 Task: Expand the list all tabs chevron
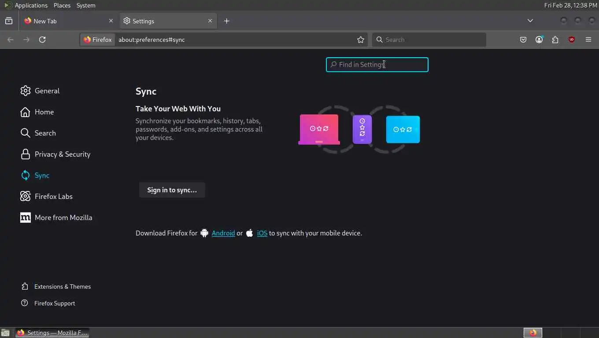pyautogui.click(x=530, y=21)
